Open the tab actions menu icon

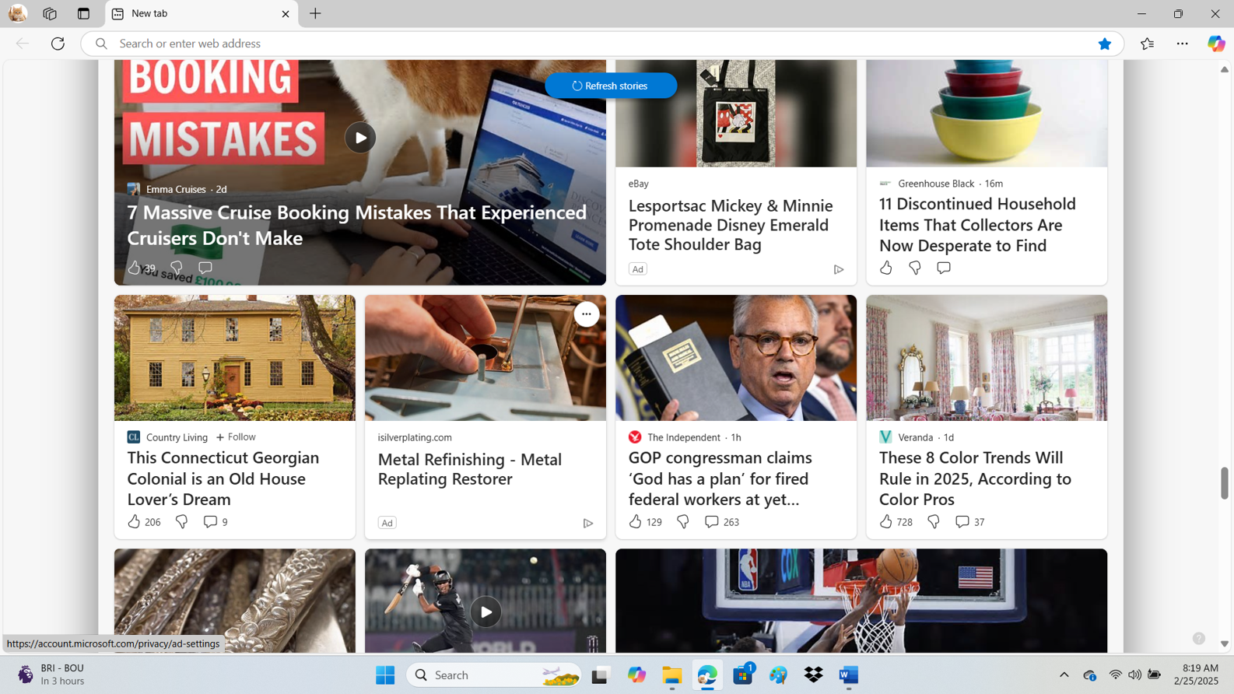click(x=83, y=14)
